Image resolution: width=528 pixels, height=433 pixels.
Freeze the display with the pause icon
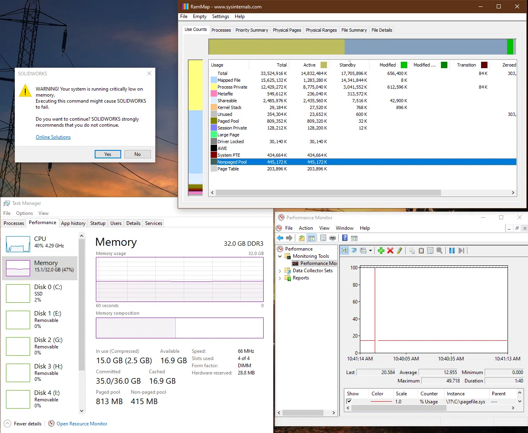(452, 251)
